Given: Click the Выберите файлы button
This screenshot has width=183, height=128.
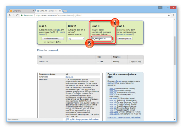Looking at the screenshot, I should (x=53, y=39).
